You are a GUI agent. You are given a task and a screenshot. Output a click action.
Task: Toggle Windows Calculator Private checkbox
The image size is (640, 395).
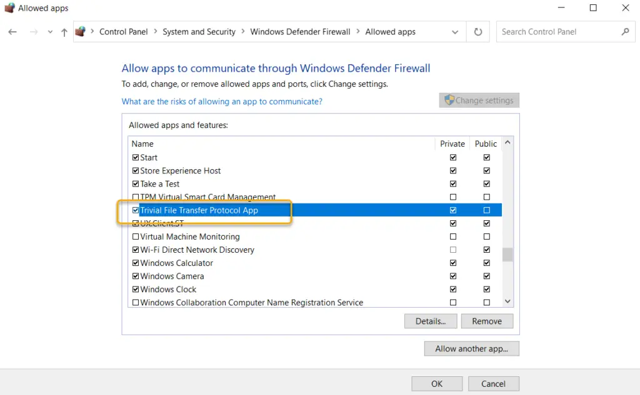pyautogui.click(x=453, y=263)
